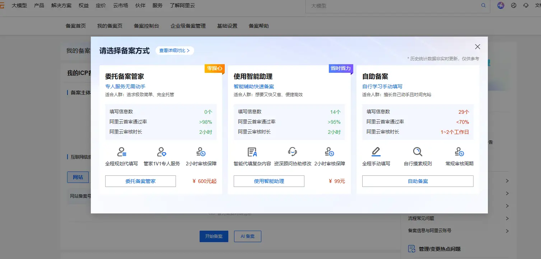Click the headset support icon in header
541x259 pixels.
pyautogui.click(x=526, y=5)
